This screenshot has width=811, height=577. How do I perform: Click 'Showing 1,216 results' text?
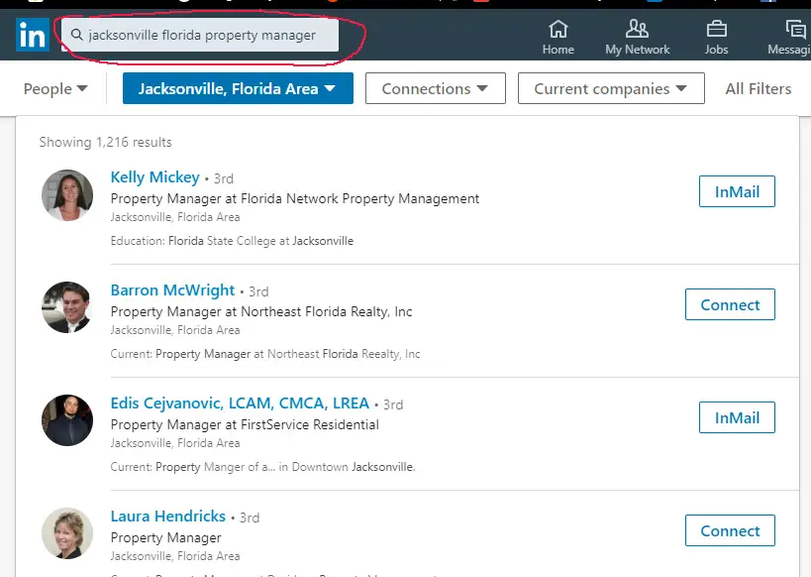106,142
